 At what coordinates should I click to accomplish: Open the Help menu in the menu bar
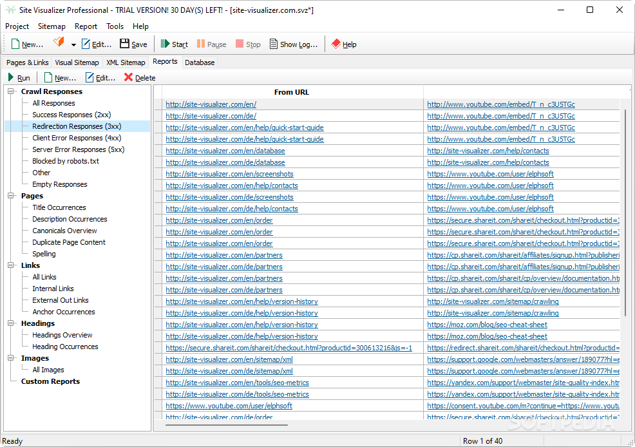pos(140,26)
